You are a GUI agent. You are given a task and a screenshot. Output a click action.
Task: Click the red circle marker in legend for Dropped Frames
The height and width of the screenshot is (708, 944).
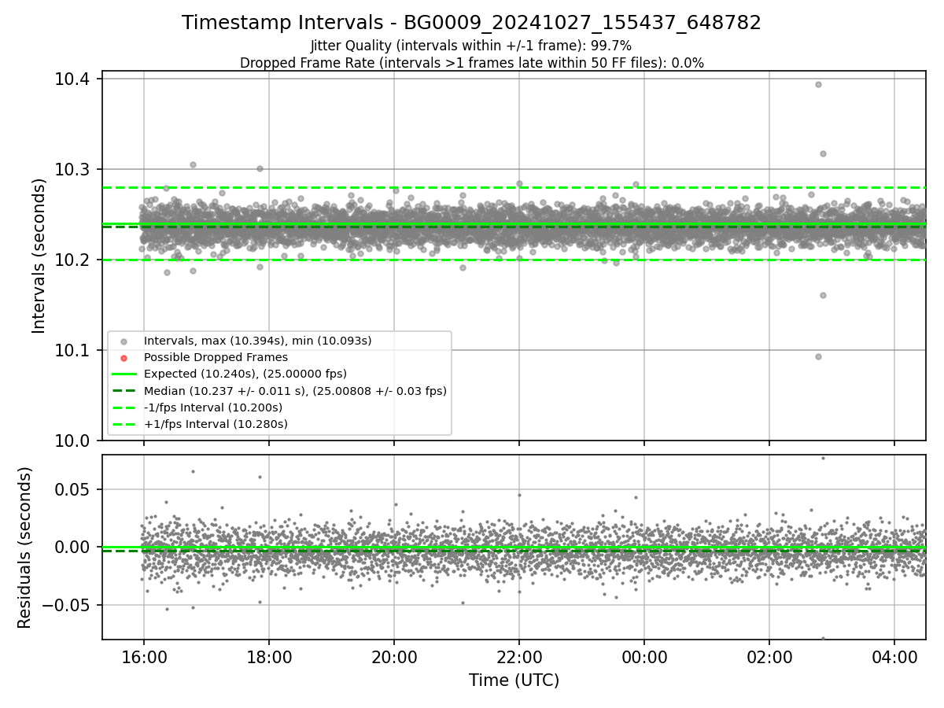coord(124,358)
